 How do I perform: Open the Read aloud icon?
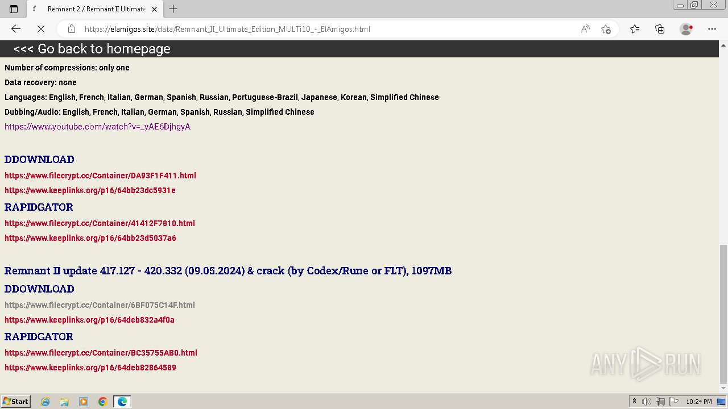click(x=585, y=29)
